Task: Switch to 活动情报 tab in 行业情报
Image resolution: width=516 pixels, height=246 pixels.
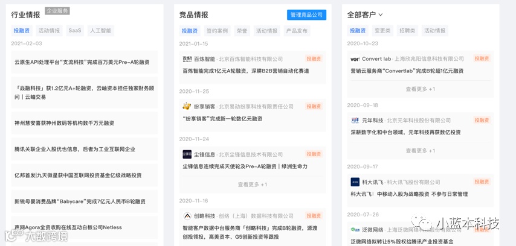Action: click(x=49, y=31)
